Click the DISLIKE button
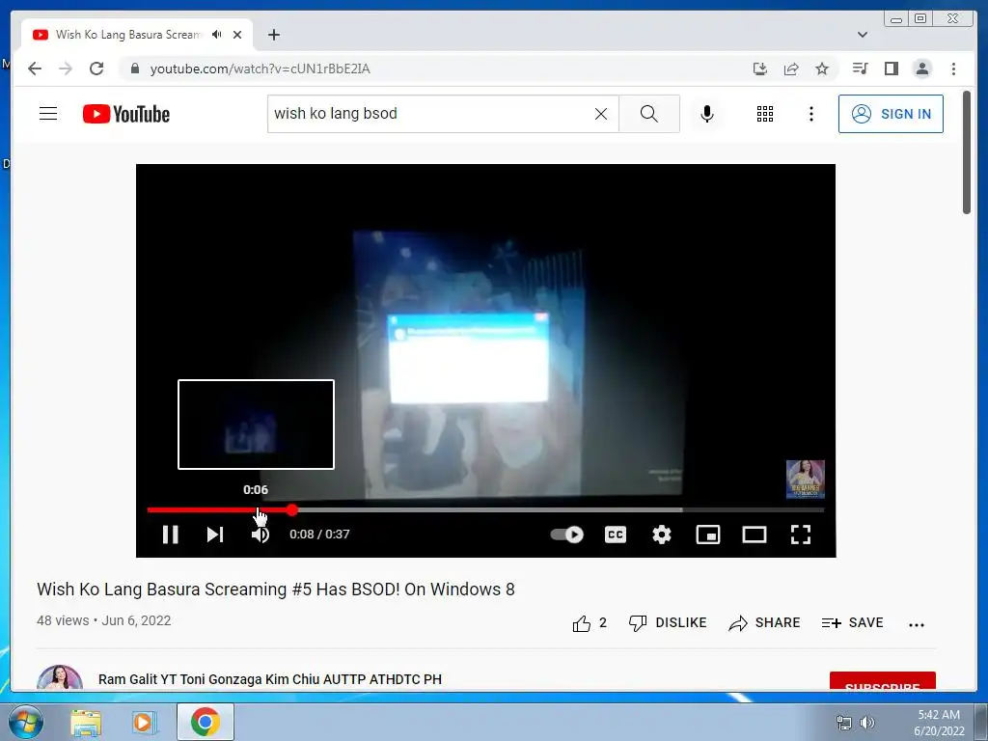Screen dimensions: 988x741 point(668,622)
